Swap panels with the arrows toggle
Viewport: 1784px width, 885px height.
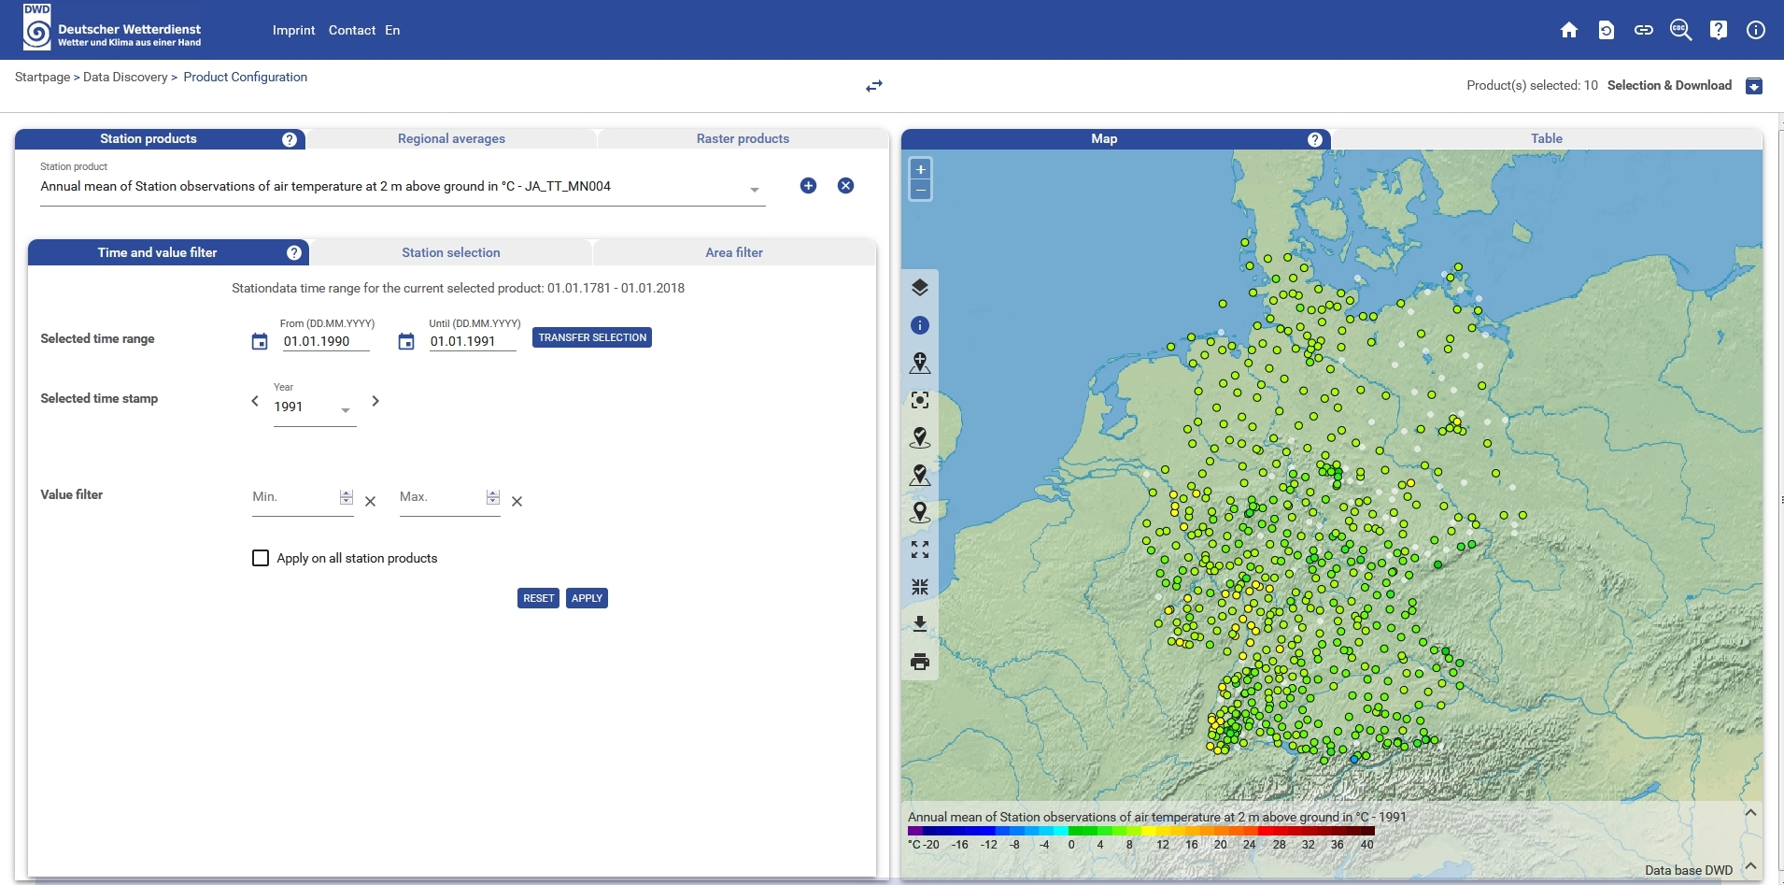[x=874, y=86]
